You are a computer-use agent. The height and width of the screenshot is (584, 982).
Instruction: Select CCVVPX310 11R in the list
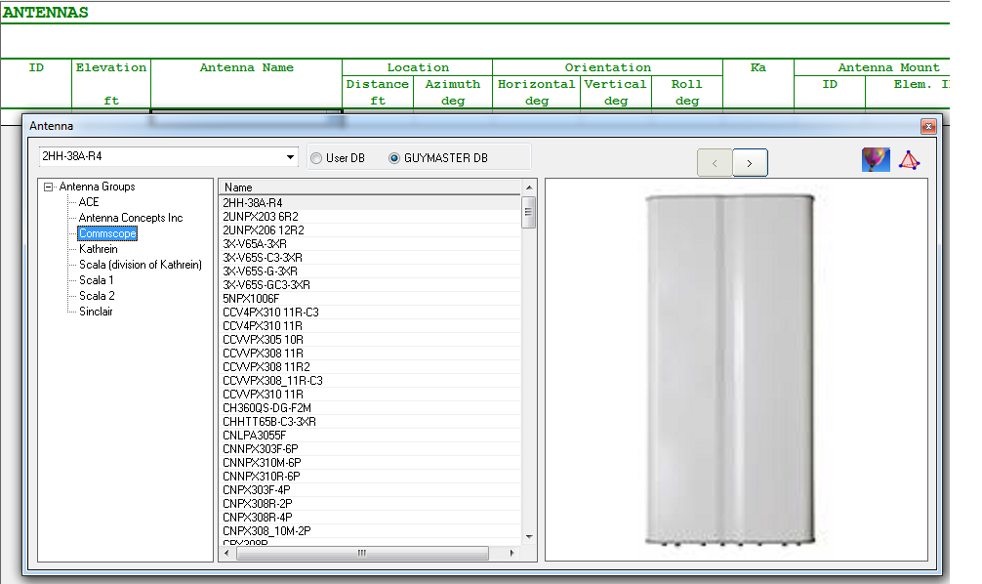370,395
